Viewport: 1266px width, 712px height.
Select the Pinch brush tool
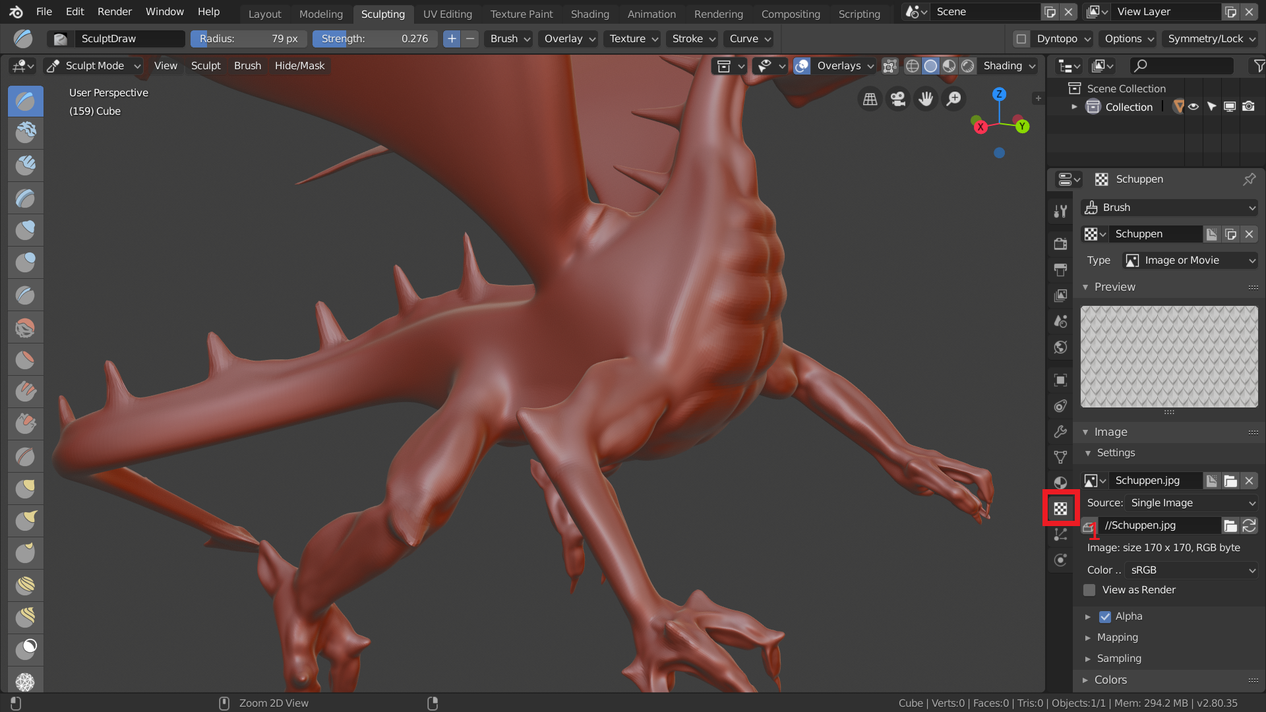pyautogui.click(x=26, y=456)
